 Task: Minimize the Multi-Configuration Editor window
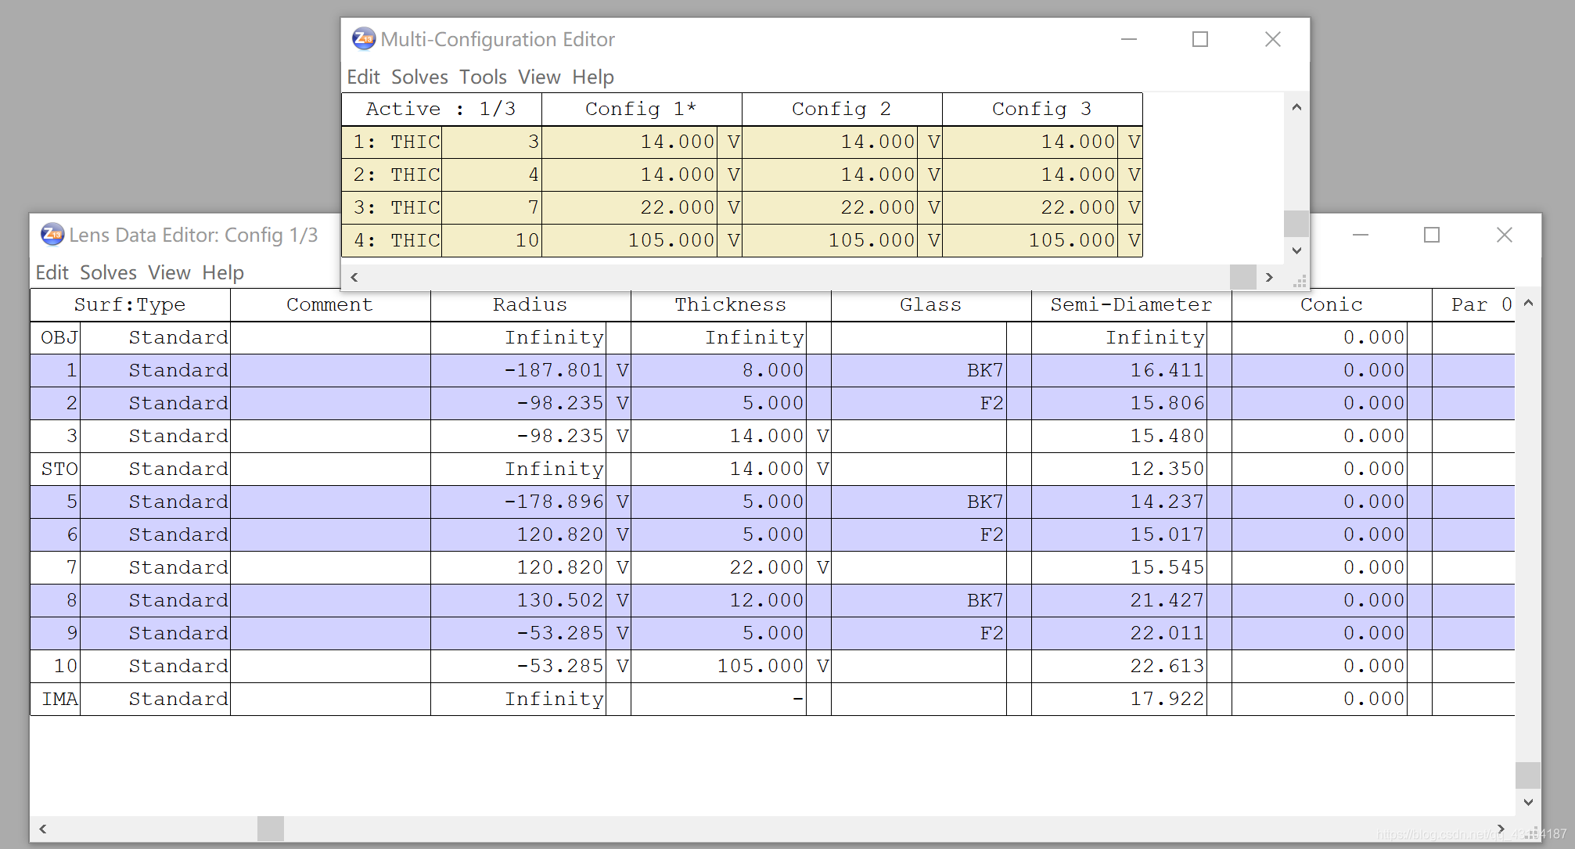1128,39
